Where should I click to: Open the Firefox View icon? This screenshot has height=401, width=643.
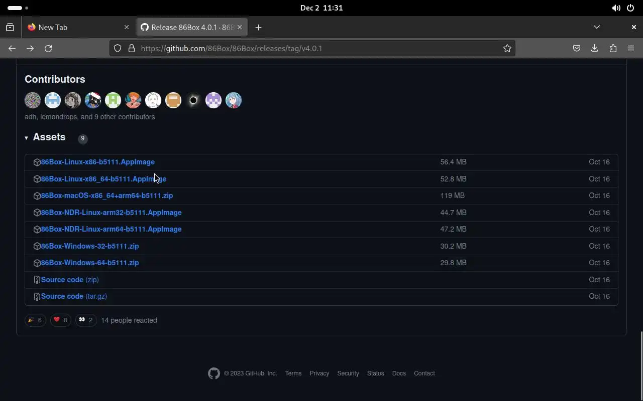[10, 27]
